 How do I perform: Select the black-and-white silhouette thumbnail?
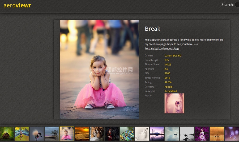click(187, 133)
